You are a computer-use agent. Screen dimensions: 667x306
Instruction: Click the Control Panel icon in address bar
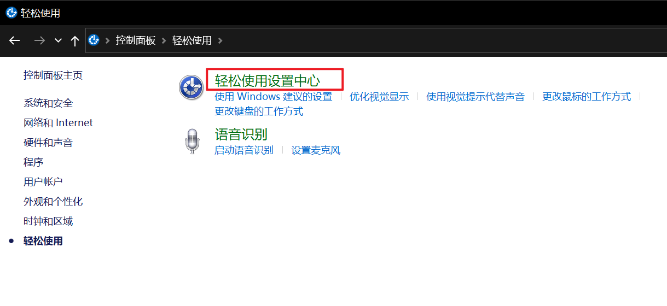(94, 40)
